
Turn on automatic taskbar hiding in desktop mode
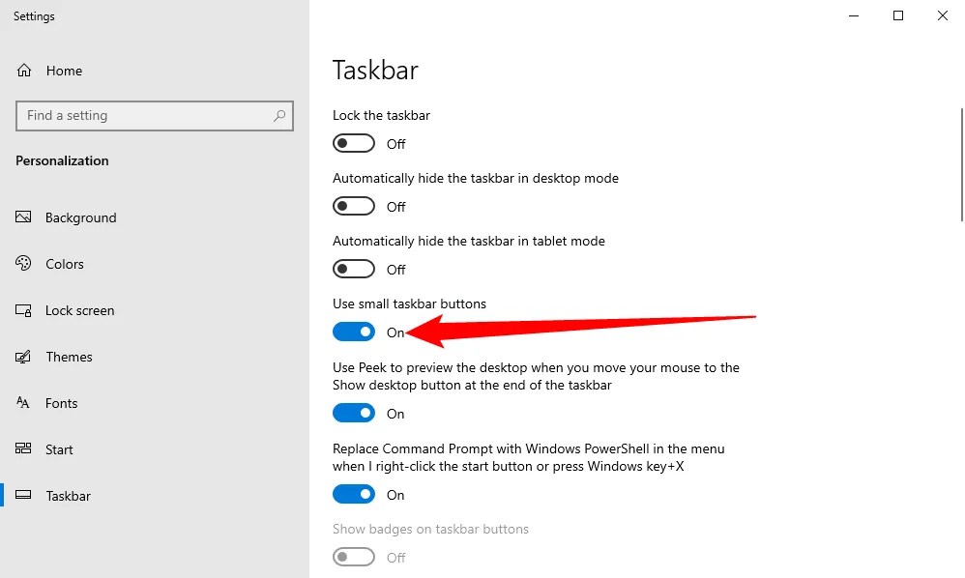point(354,206)
